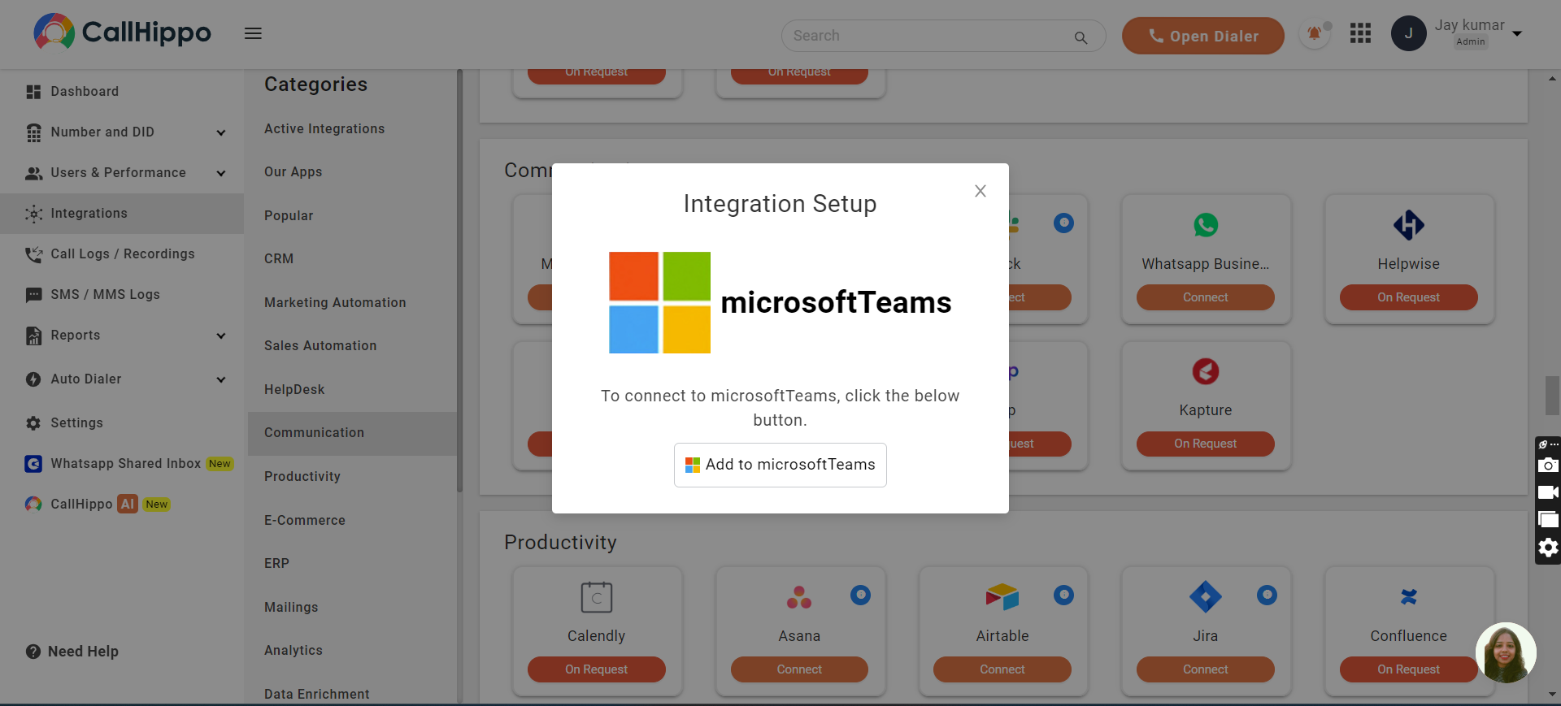Click the Calendly logo
Screen dimensions: 1561x706
click(x=597, y=597)
